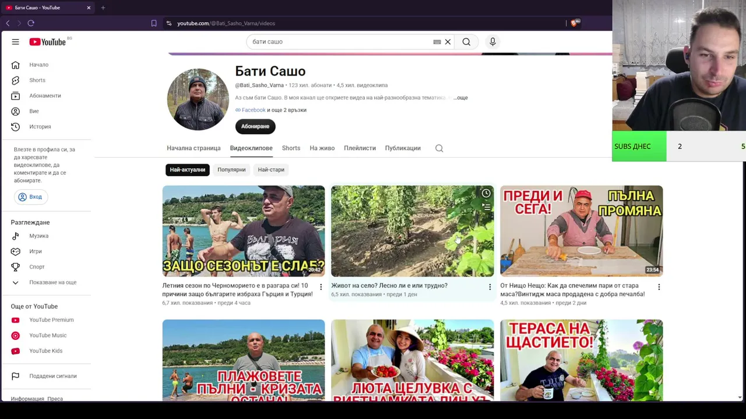Open the Бати Сашо channel avatar
746x419 pixels.
pyautogui.click(x=198, y=100)
